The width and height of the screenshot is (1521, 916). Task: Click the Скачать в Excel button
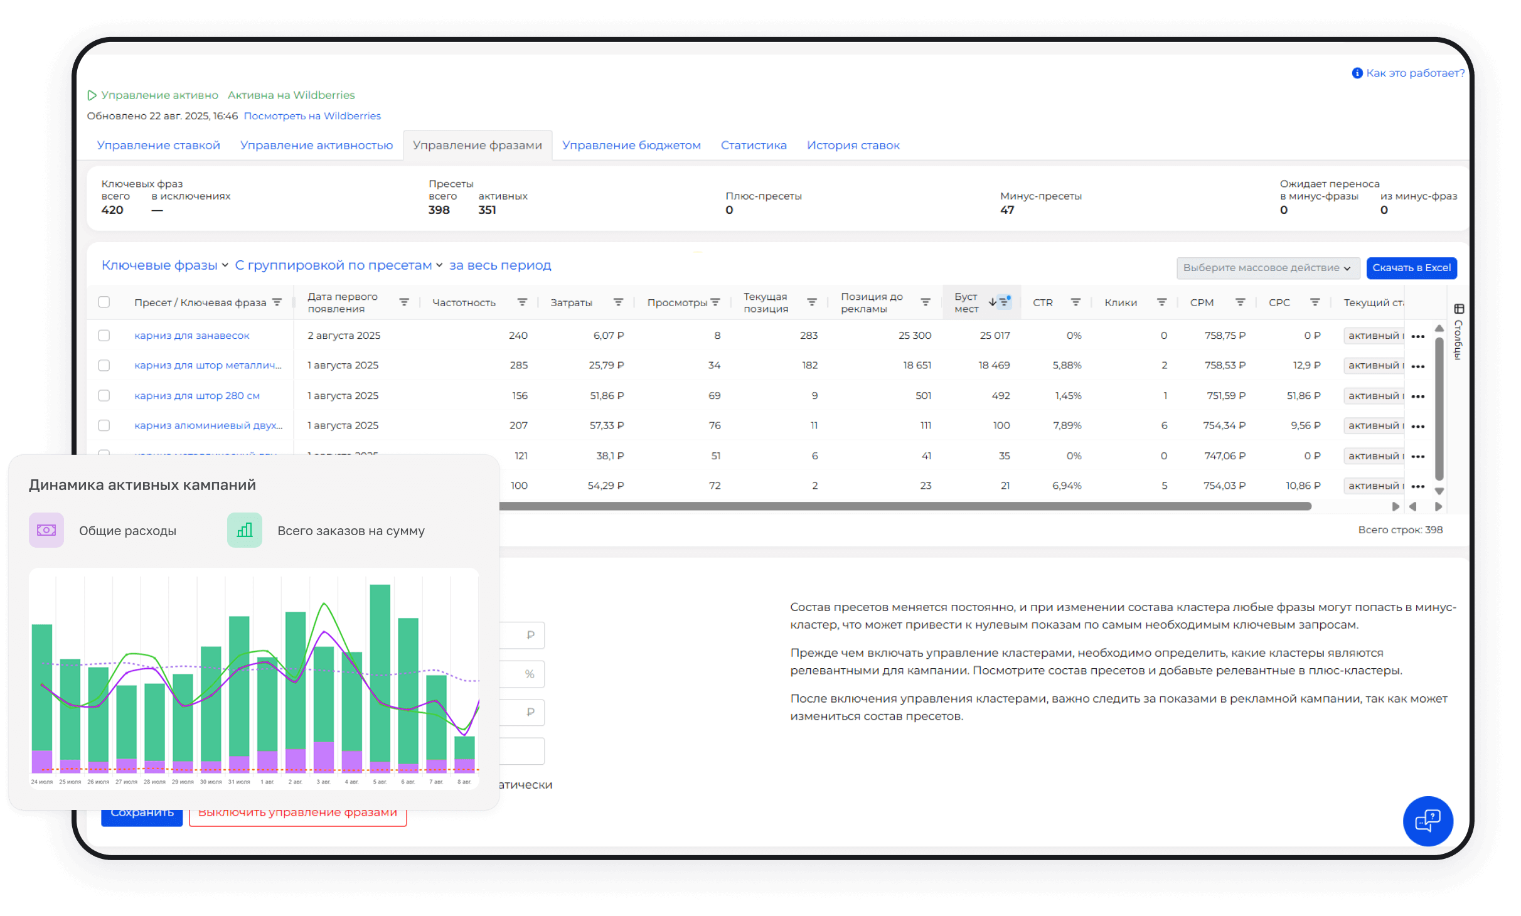1411,268
